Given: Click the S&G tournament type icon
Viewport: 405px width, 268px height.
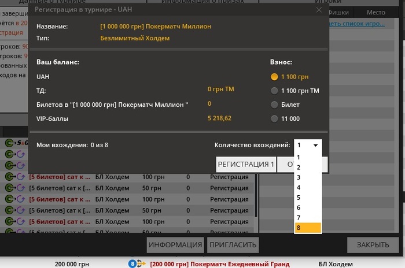Looking at the screenshot, I should click(x=23, y=143).
